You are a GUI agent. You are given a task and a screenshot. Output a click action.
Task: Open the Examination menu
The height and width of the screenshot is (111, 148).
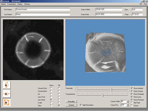coord(12,4)
